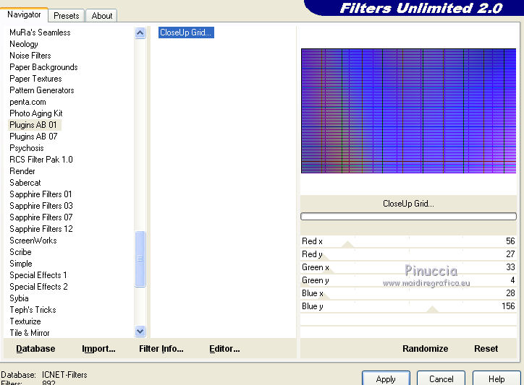Select Render category
Viewport: 524px width, 385px height.
tap(22, 171)
